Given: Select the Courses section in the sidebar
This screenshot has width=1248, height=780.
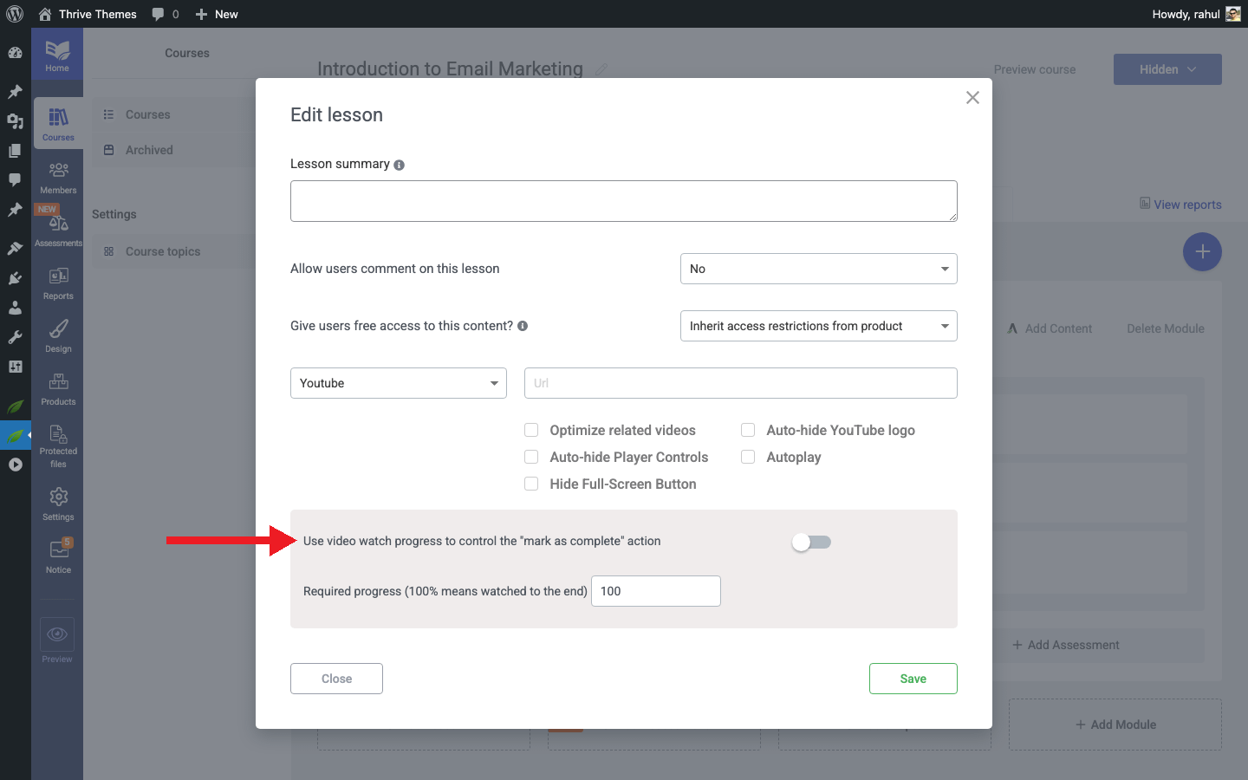Looking at the screenshot, I should pyautogui.click(x=57, y=122).
